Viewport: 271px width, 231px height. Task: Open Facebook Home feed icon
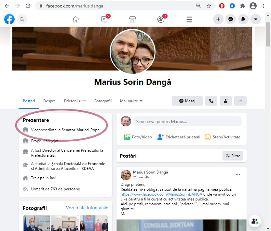[76, 19]
